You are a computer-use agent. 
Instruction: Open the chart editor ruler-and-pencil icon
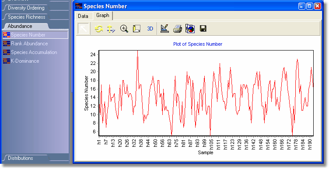click(164, 29)
